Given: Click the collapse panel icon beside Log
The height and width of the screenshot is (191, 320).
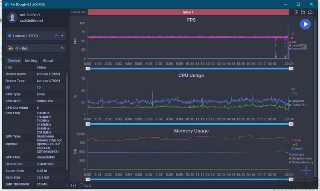Looking at the screenshot, I should click(x=73, y=185).
